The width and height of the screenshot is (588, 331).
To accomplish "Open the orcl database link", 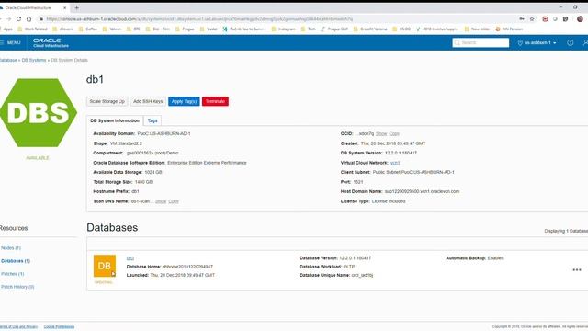I will [x=130, y=258].
